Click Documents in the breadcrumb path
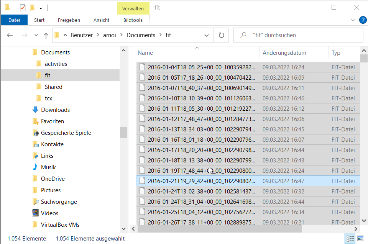 click(141, 35)
